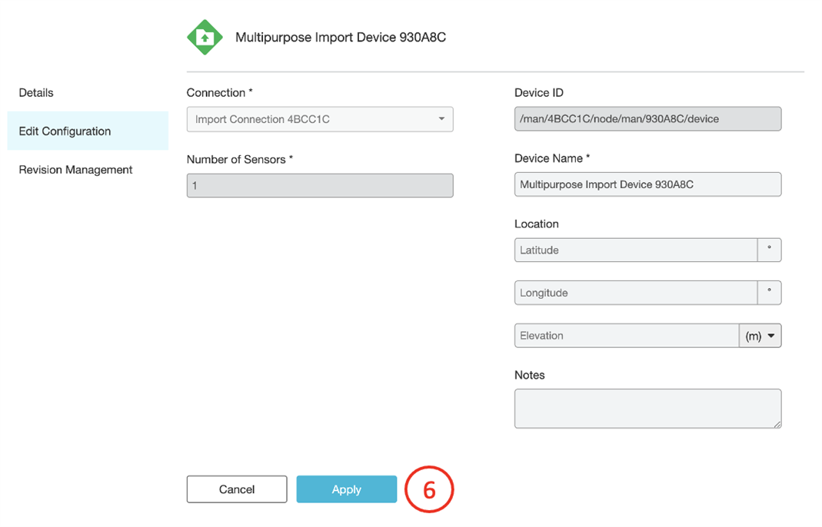Select the Device ID field text

click(647, 118)
